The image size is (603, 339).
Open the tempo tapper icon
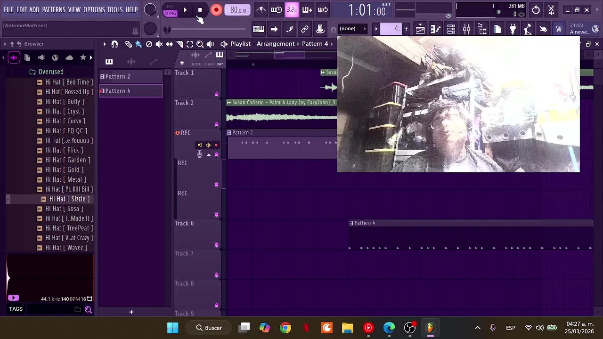[528, 29]
